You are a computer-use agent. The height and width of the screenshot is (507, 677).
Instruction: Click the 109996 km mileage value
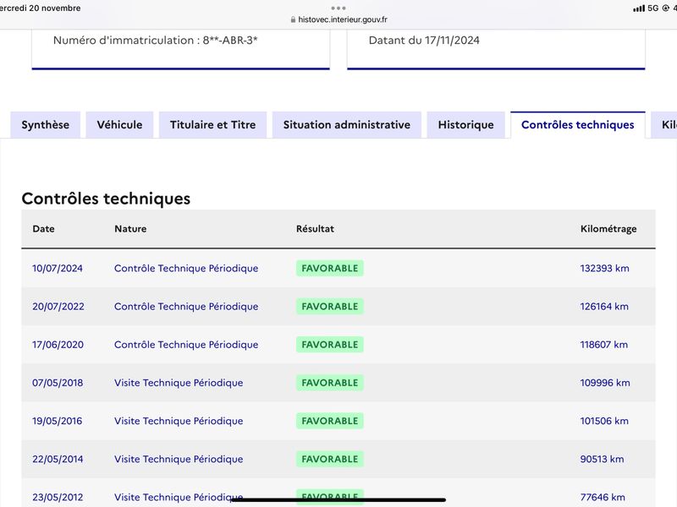(605, 383)
